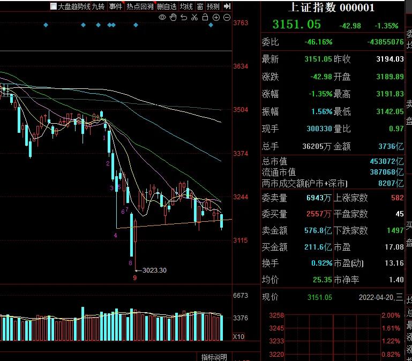
Task: Click the 3244 price axis label
Action: coord(241,197)
